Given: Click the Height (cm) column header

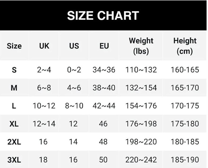Looking at the screenshot, I should (x=185, y=46).
